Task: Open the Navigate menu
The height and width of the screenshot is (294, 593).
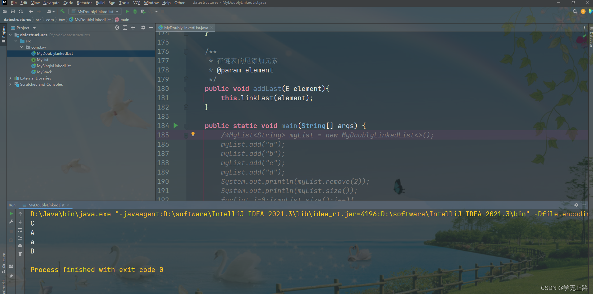Action: (x=51, y=3)
